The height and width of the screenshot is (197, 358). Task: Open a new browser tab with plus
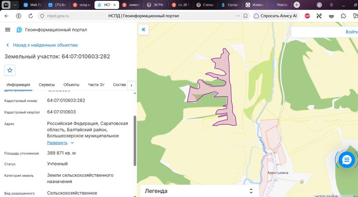[x=297, y=5]
